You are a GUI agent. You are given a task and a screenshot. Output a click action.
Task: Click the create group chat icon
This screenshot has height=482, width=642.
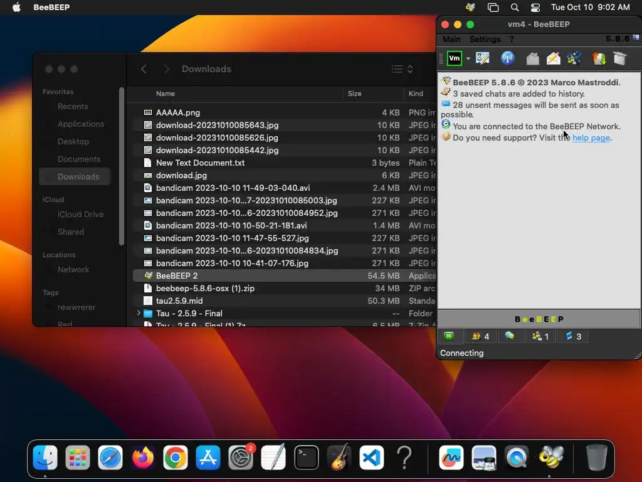pyautogui.click(x=574, y=58)
